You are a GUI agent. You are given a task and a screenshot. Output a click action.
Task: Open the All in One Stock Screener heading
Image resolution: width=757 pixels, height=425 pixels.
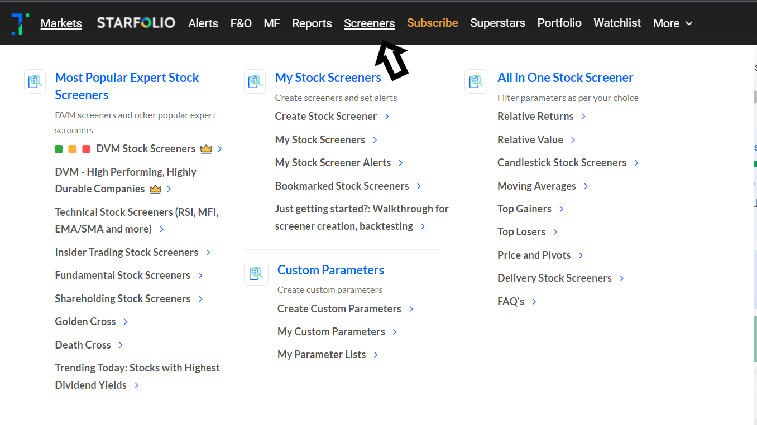pyautogui.click(x=566, y=78)
